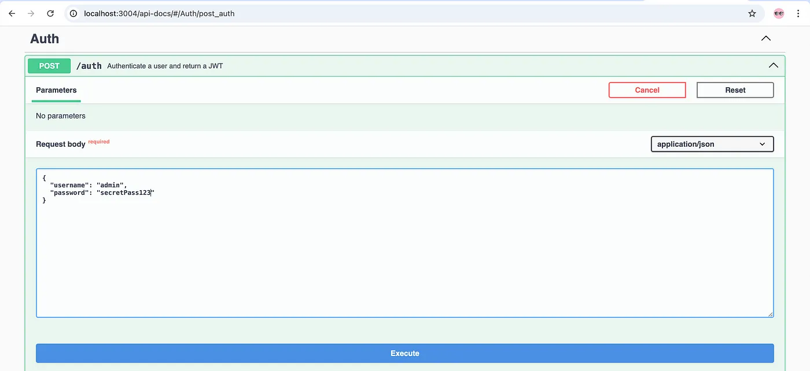Grab the request body textarea resize handle
Viewport: 810px width, 371px height.
click(x=770, y=314)
